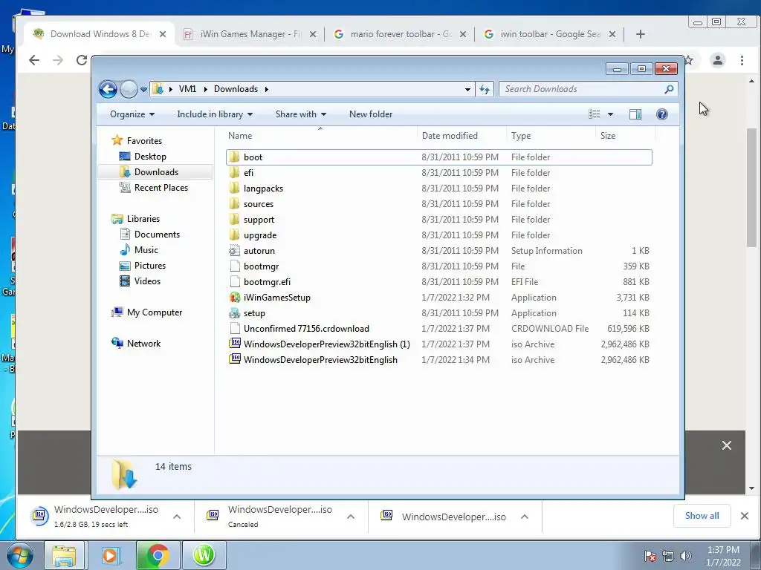Click the boot folder icon
The image size is (761, 570).
(235, 157)
